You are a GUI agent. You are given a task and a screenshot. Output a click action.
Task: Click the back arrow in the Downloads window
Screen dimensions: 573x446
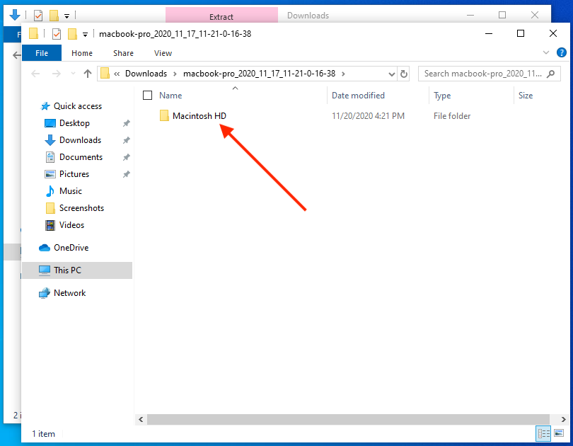pos(16,55)
